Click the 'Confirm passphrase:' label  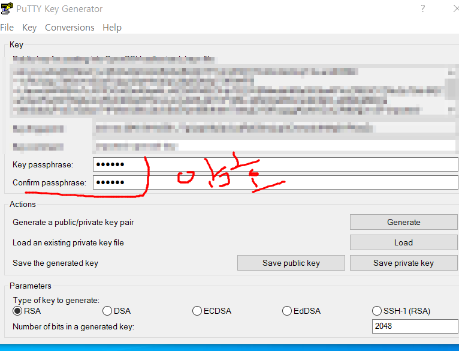pyautogui.click(x=50, y=182)
